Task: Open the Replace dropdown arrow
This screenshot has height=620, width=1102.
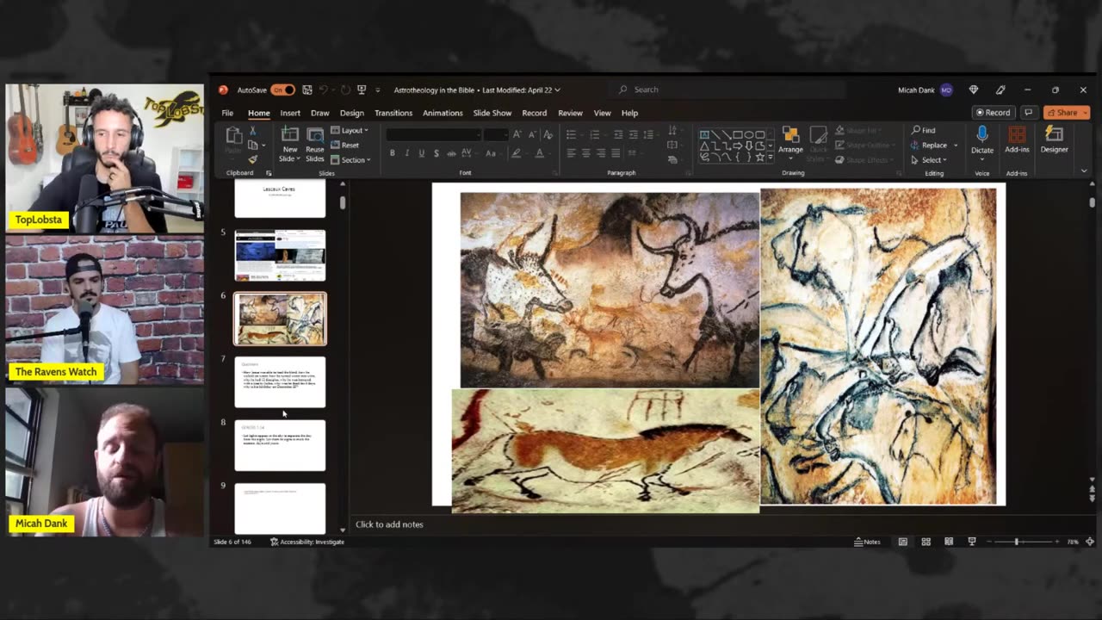Action: (x=956, y=146)
